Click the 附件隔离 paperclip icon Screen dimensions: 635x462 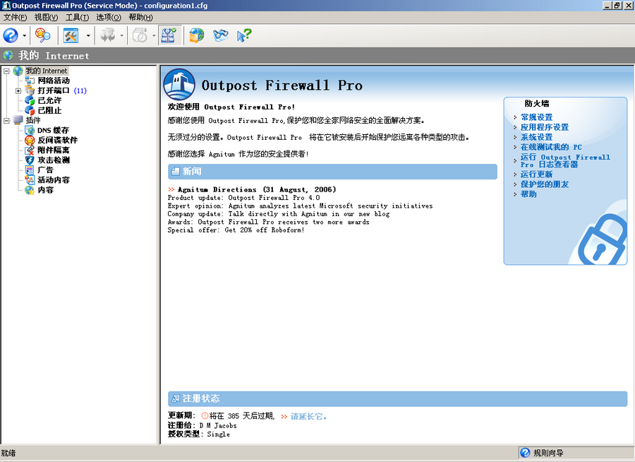(30, 150)
